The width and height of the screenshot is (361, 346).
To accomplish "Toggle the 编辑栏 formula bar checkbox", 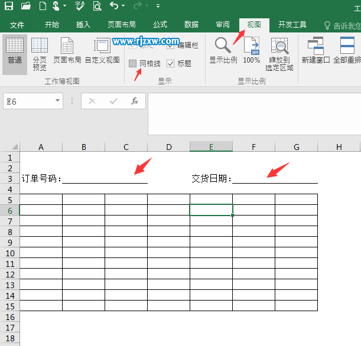I will coord(170,45).
